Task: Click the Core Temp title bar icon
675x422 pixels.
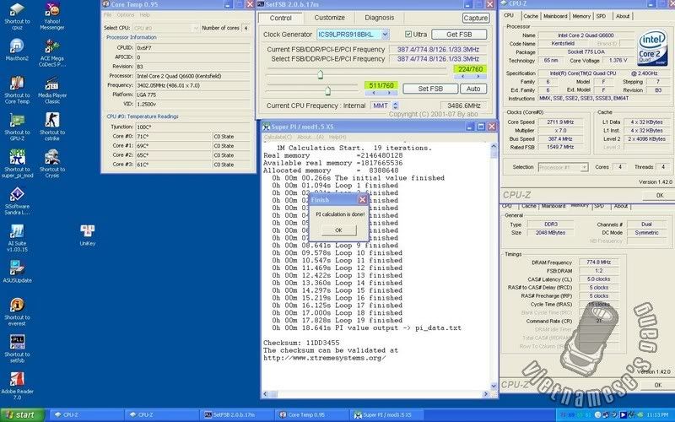Action: pos(106,4)
